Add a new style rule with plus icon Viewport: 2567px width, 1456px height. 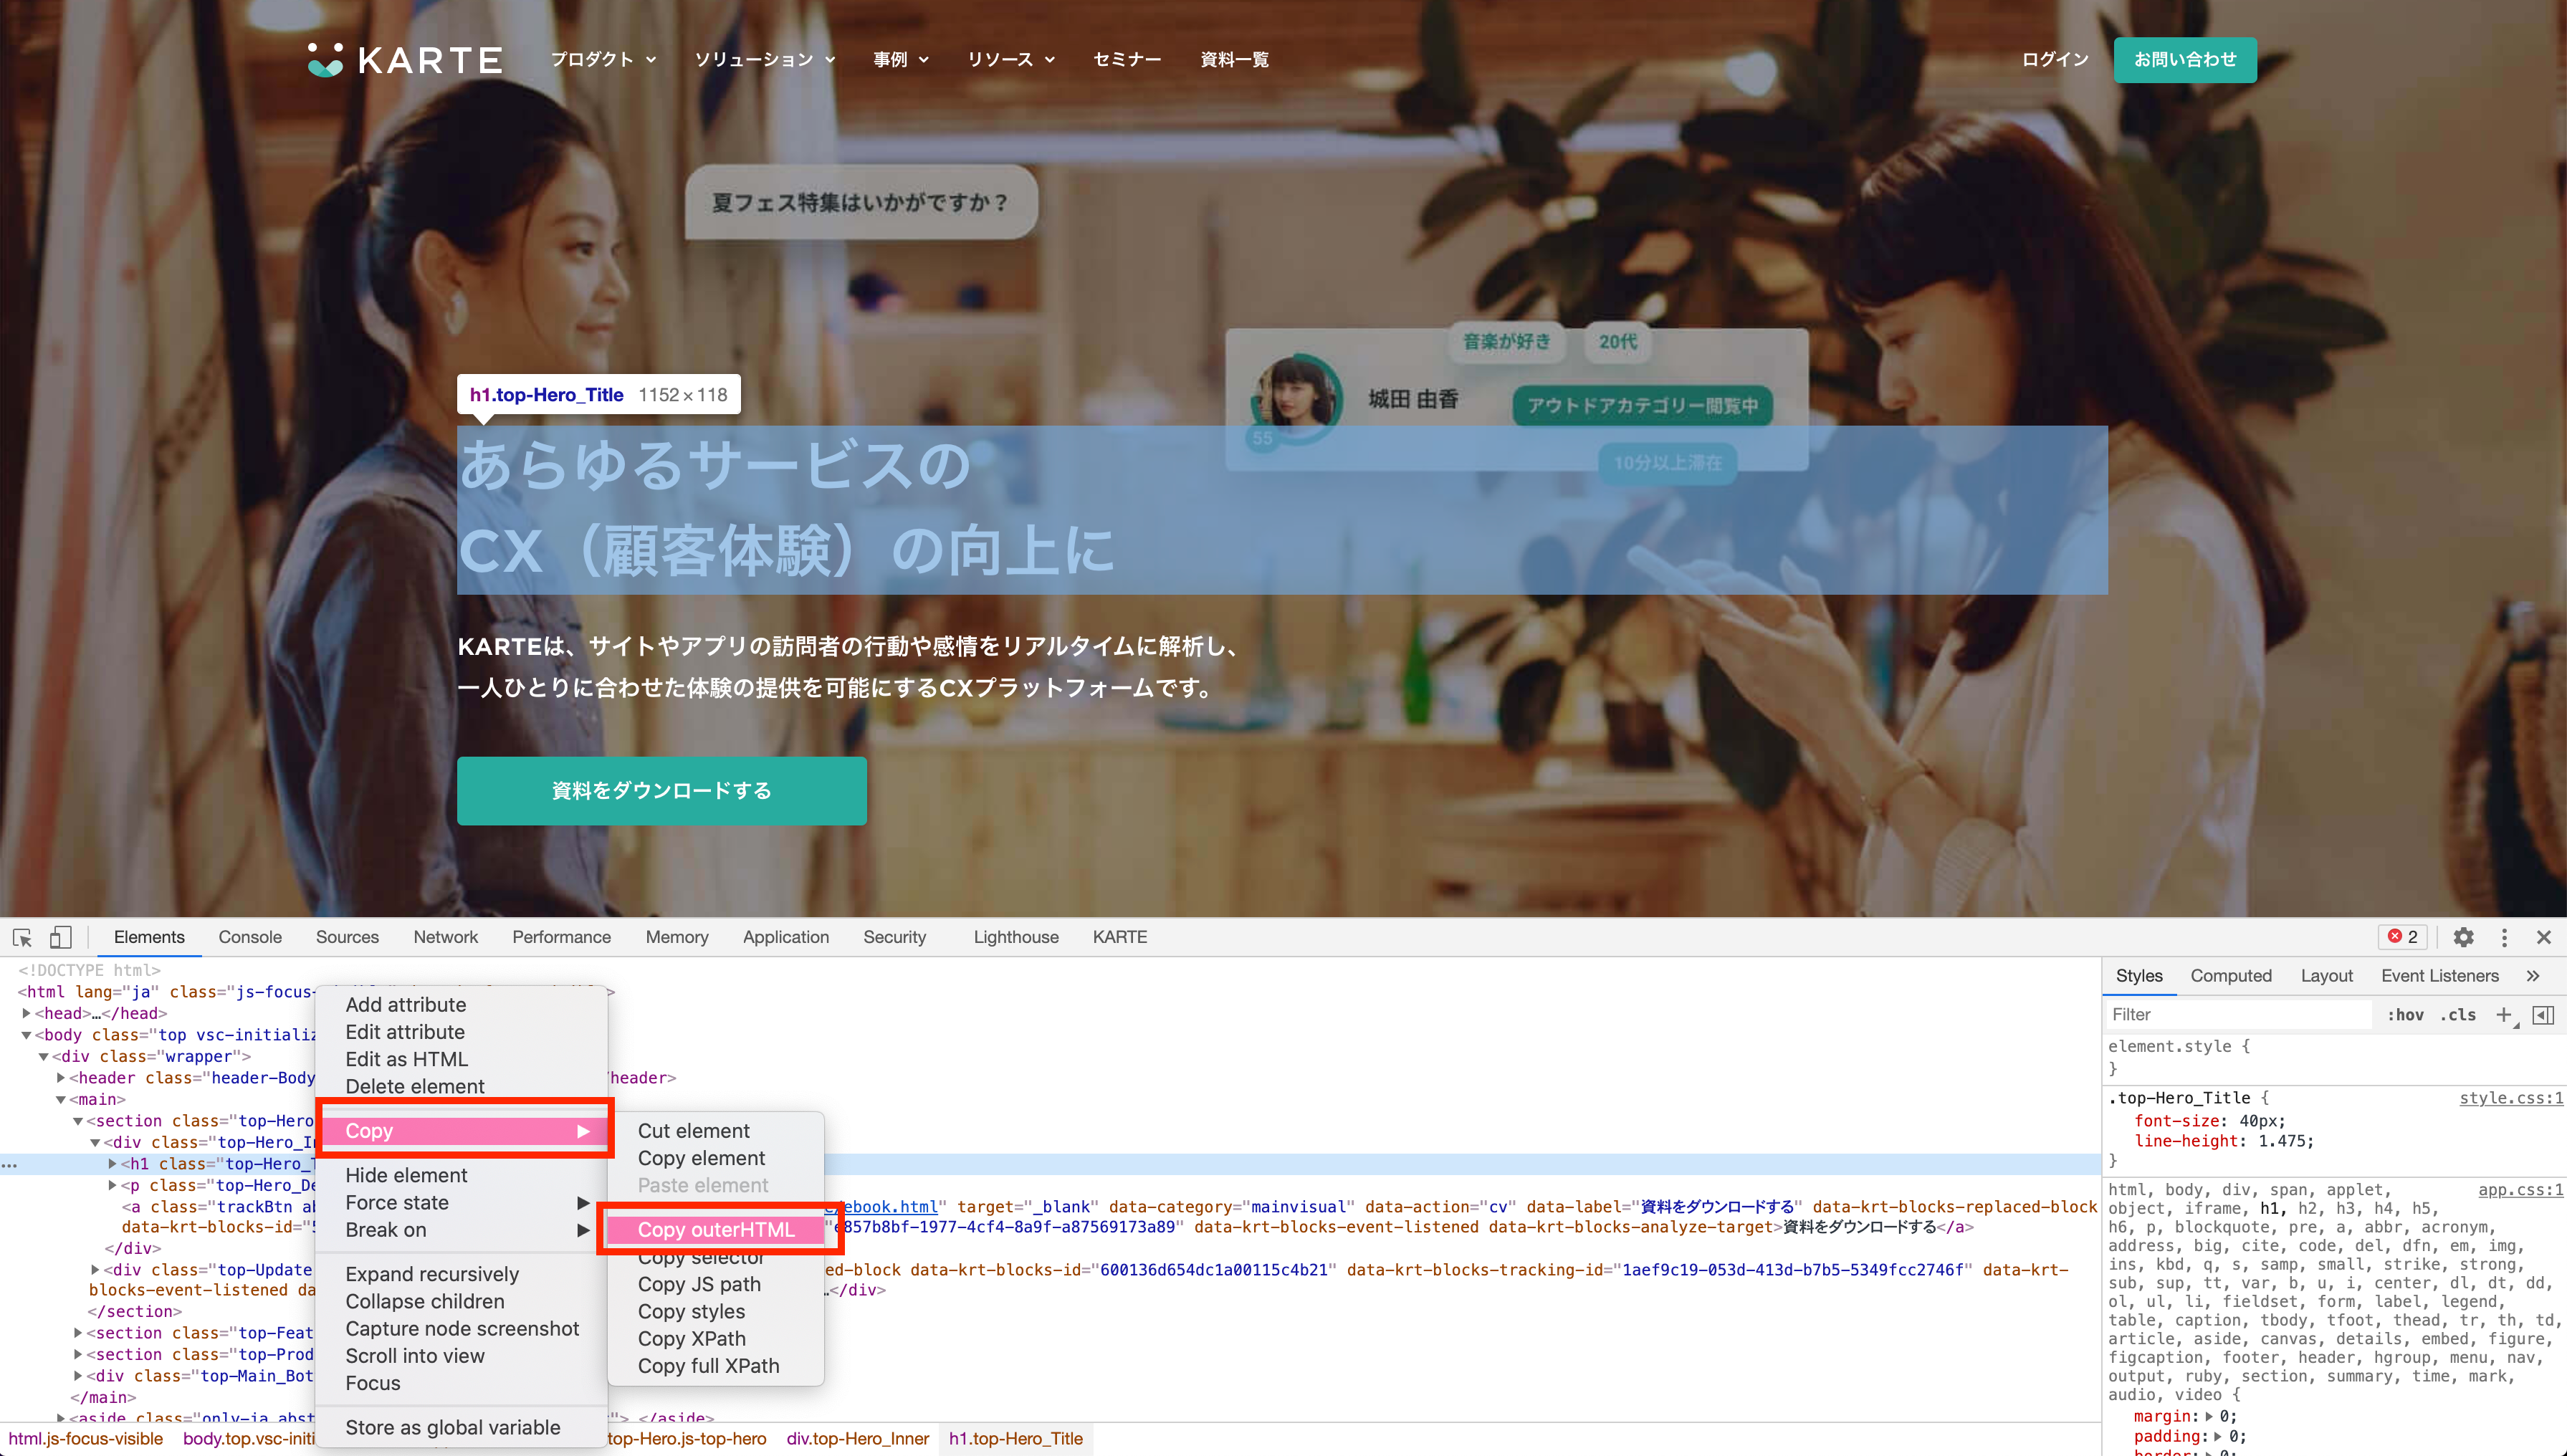click(x=2503, y=1015)
